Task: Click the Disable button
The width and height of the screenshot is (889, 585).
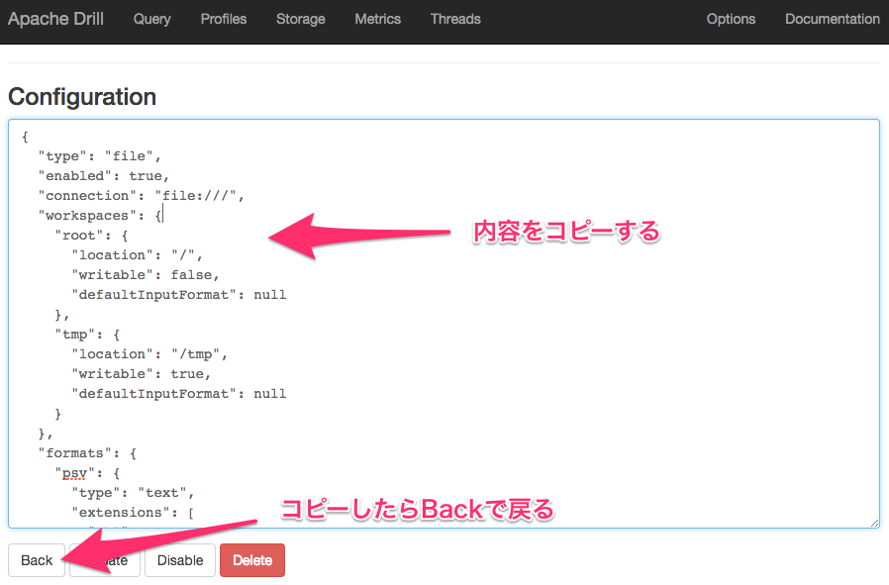Action: coord(180,560)
